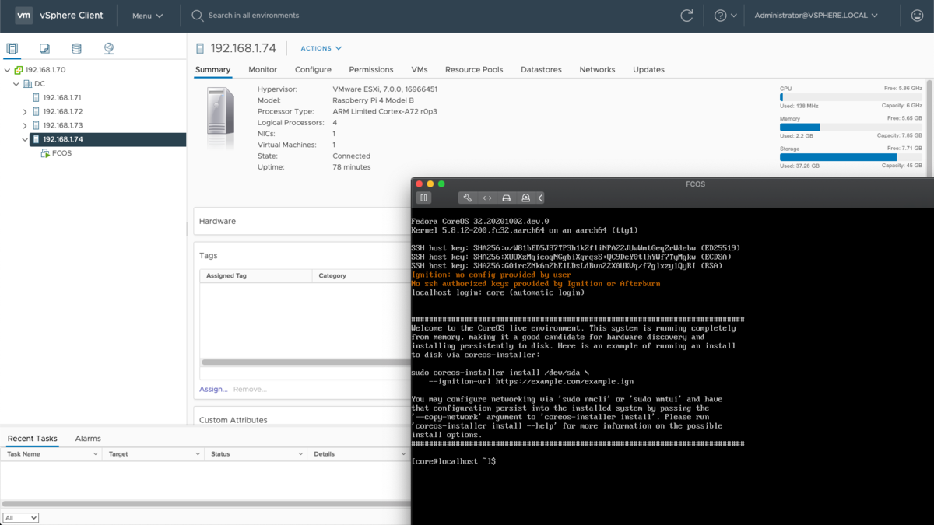This screenshot has width=934, height=525.
Task: Open the Actions dropdown for 192.168.1.74
Action: [x=321, y=47]
